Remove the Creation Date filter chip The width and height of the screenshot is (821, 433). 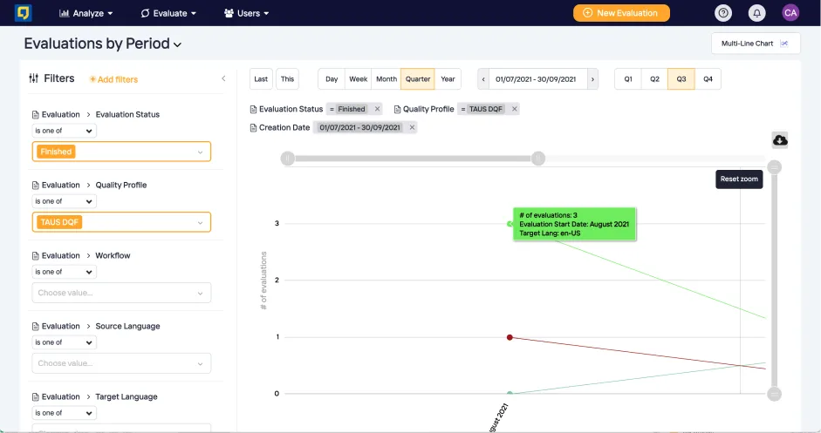(412, 127)
